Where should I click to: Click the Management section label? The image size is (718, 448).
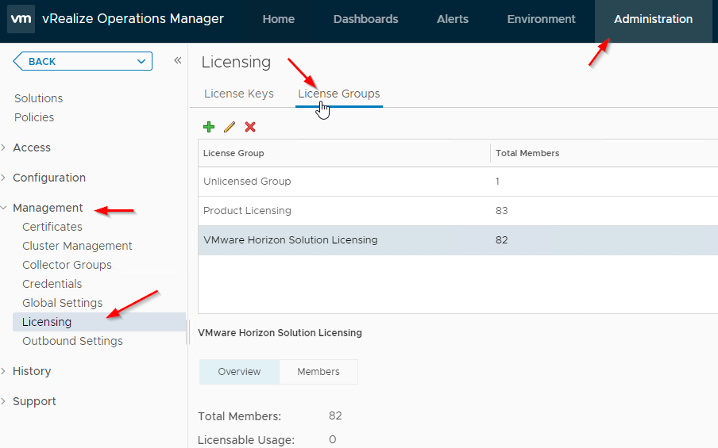[48, 208]
